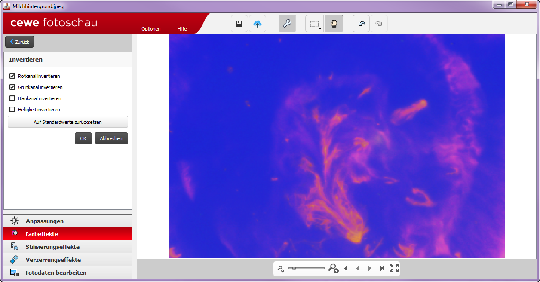
Task: Expand the Anpassungen section
Action: (x=68, y=221)
